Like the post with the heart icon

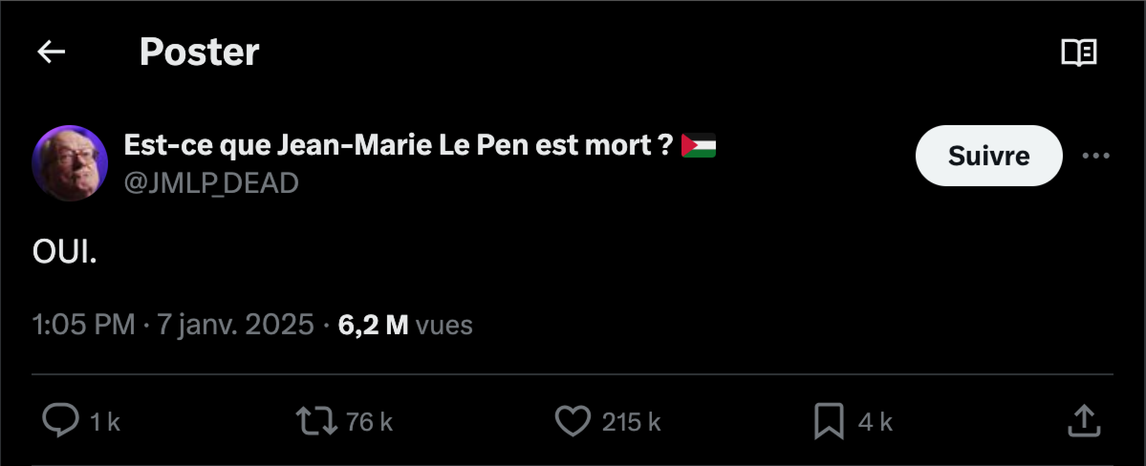[573, 421]
